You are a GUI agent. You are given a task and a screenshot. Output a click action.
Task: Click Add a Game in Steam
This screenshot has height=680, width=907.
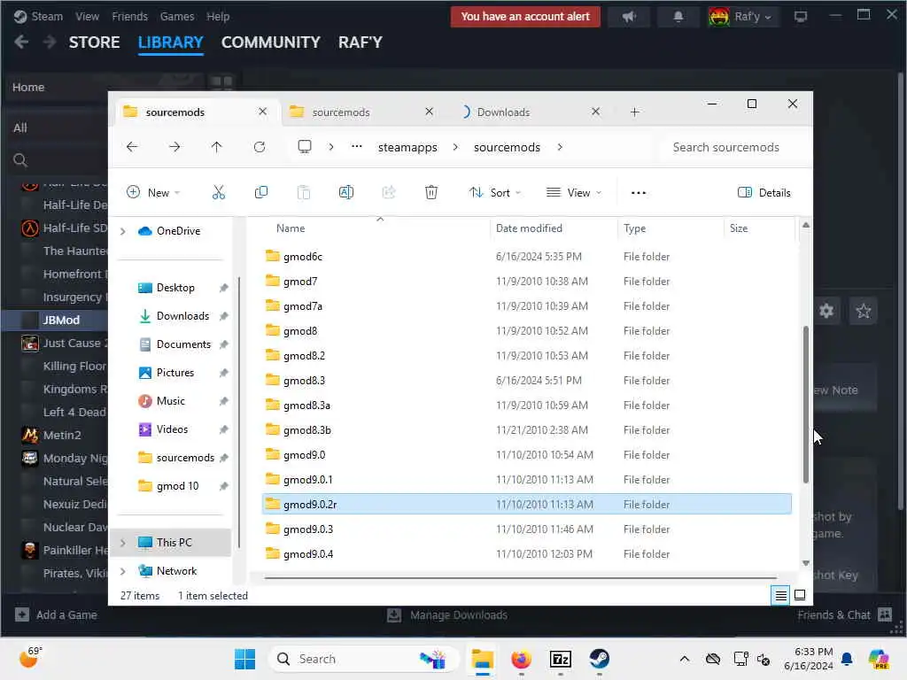pos(56,615)
